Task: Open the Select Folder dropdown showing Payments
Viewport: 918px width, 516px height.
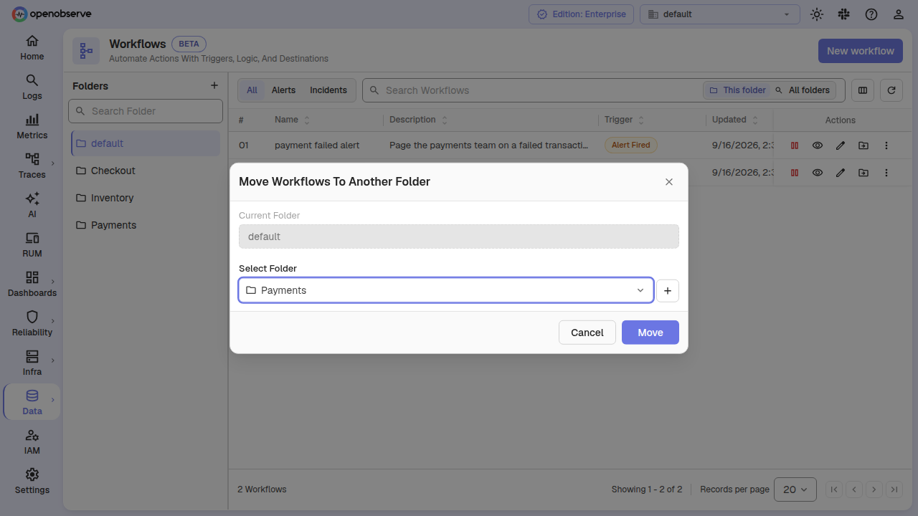Action: coord(446,290)
